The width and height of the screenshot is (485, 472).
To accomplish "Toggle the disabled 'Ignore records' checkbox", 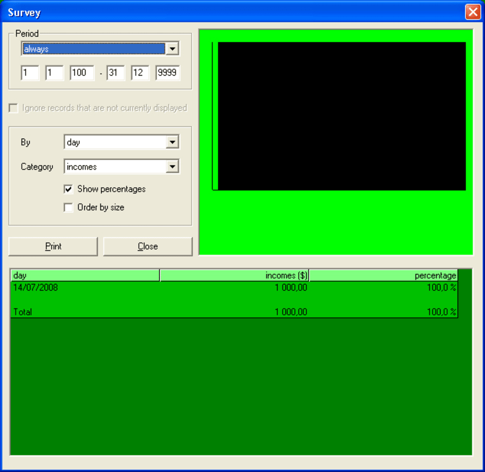I will coord(13,108).
